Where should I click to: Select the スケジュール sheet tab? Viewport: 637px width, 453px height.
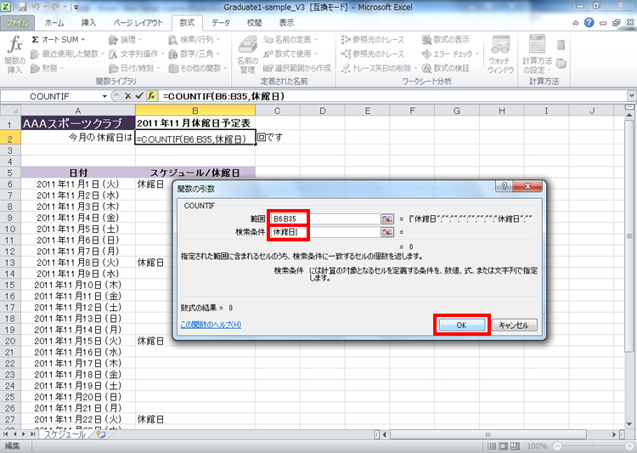[x=65, y=434]
